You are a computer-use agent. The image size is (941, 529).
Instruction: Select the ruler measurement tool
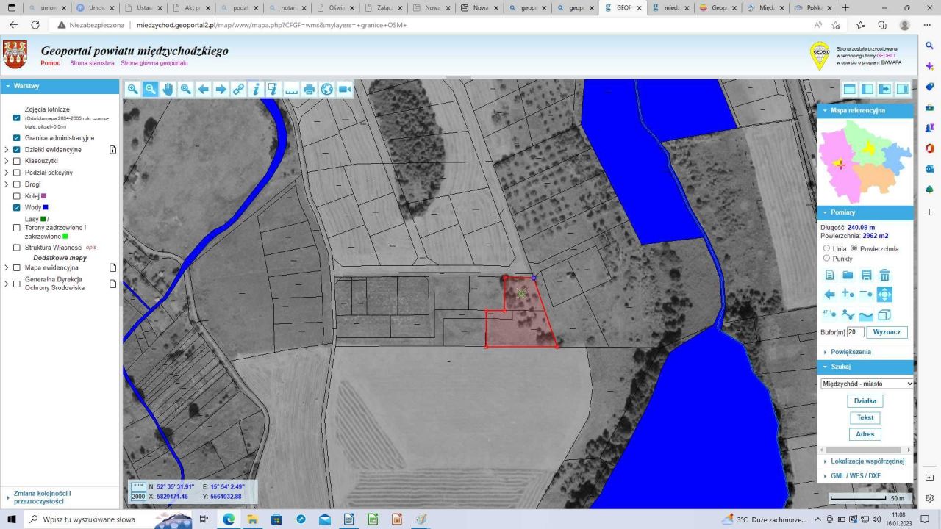tap(292, 89)
